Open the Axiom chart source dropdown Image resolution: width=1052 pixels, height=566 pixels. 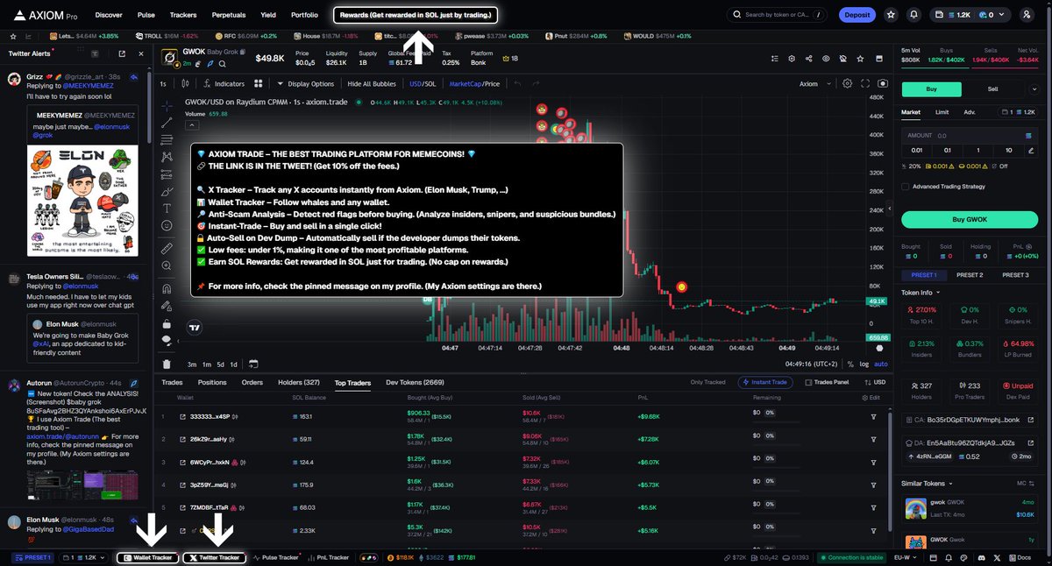coord(813,84)
